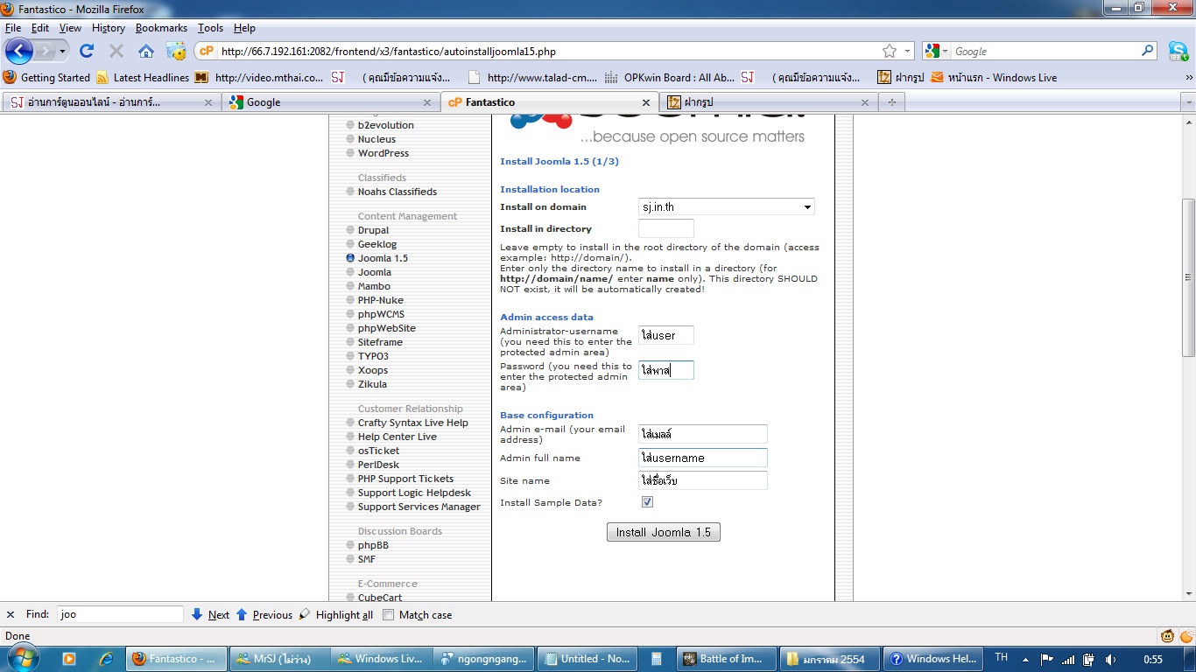Find Previous match in the Find bar

(264, 615)
